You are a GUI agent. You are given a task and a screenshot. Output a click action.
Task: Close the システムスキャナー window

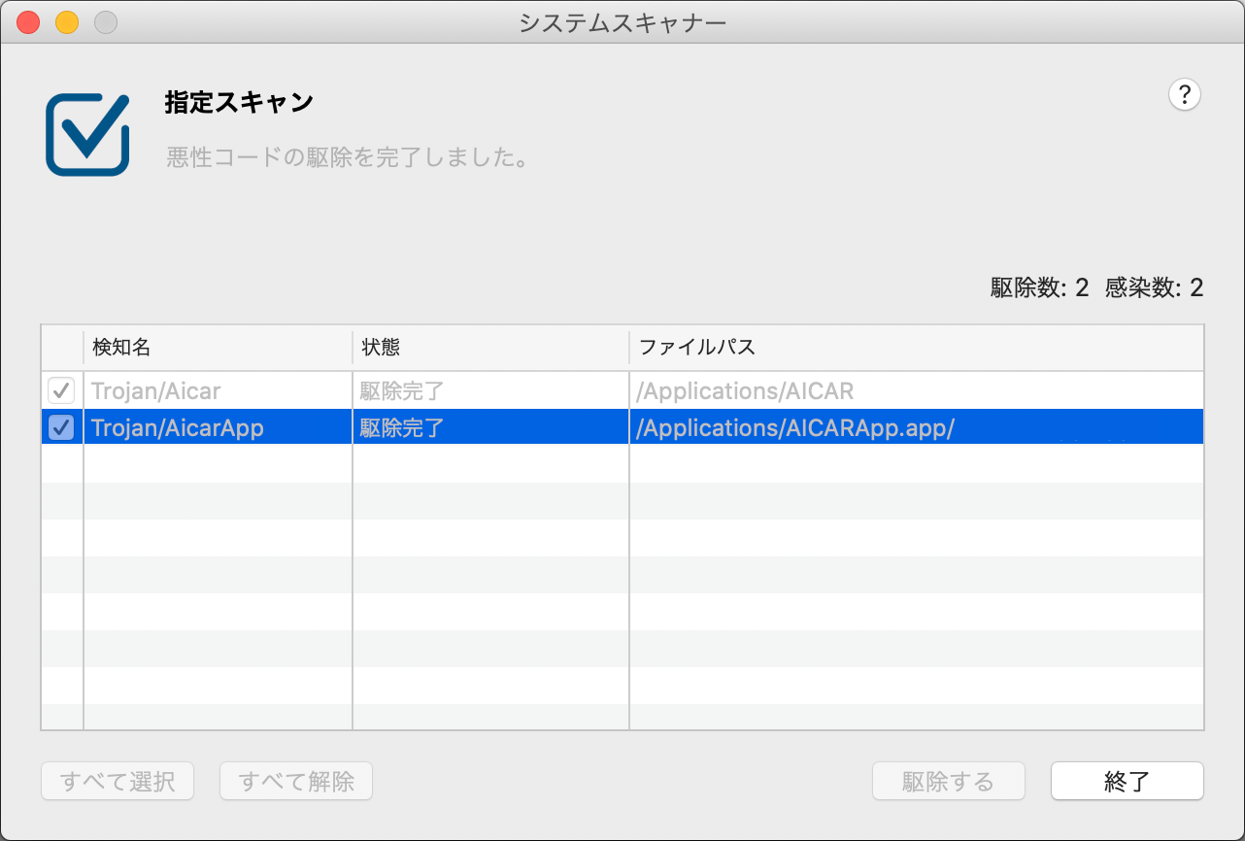point(29,22)
